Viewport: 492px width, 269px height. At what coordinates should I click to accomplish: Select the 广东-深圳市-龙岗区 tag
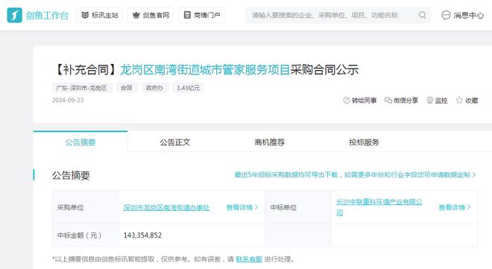(81, 88)
